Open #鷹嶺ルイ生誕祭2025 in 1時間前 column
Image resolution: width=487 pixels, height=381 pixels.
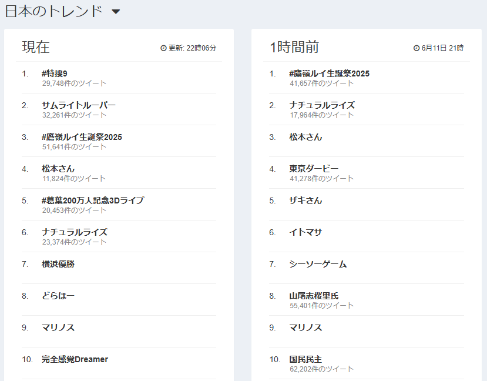pyautogui.click(x=329, y=73)
